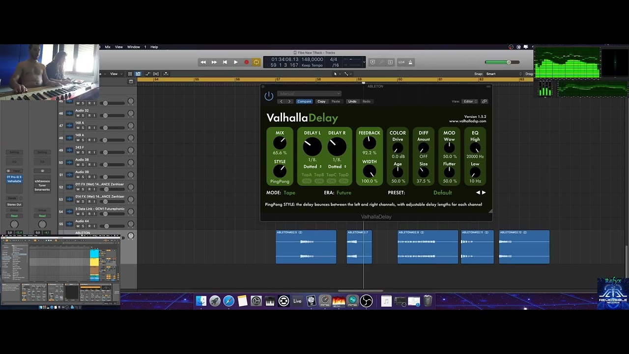Click the metronome icon in control bar
This screenshot has height=354, width=629.
tap(410, 62)
